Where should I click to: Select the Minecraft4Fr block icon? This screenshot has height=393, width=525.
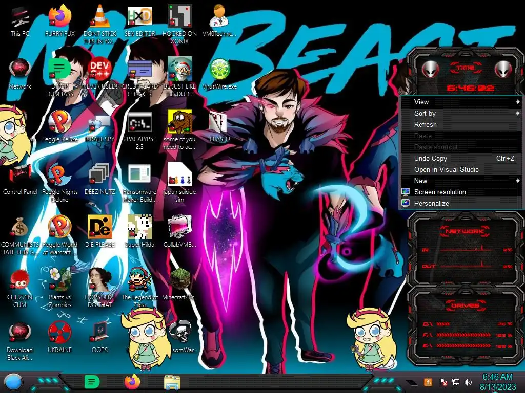point(180,280)
